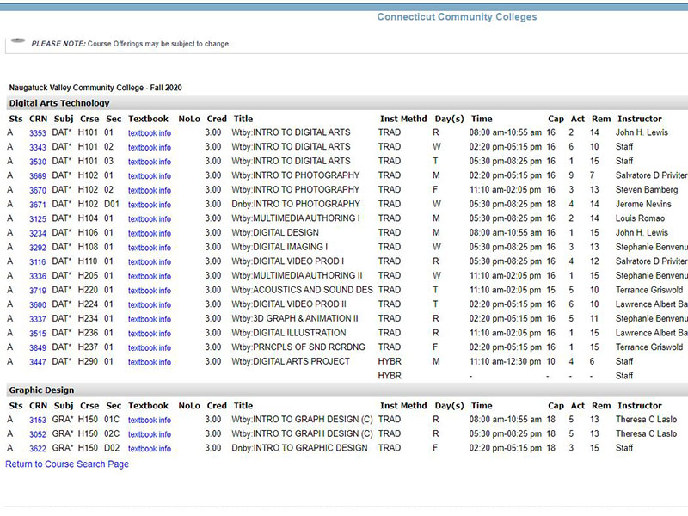688x516 pixels.
Task: Textbook info for GRA H150 section 01C
Action: (x=150, y=420)
